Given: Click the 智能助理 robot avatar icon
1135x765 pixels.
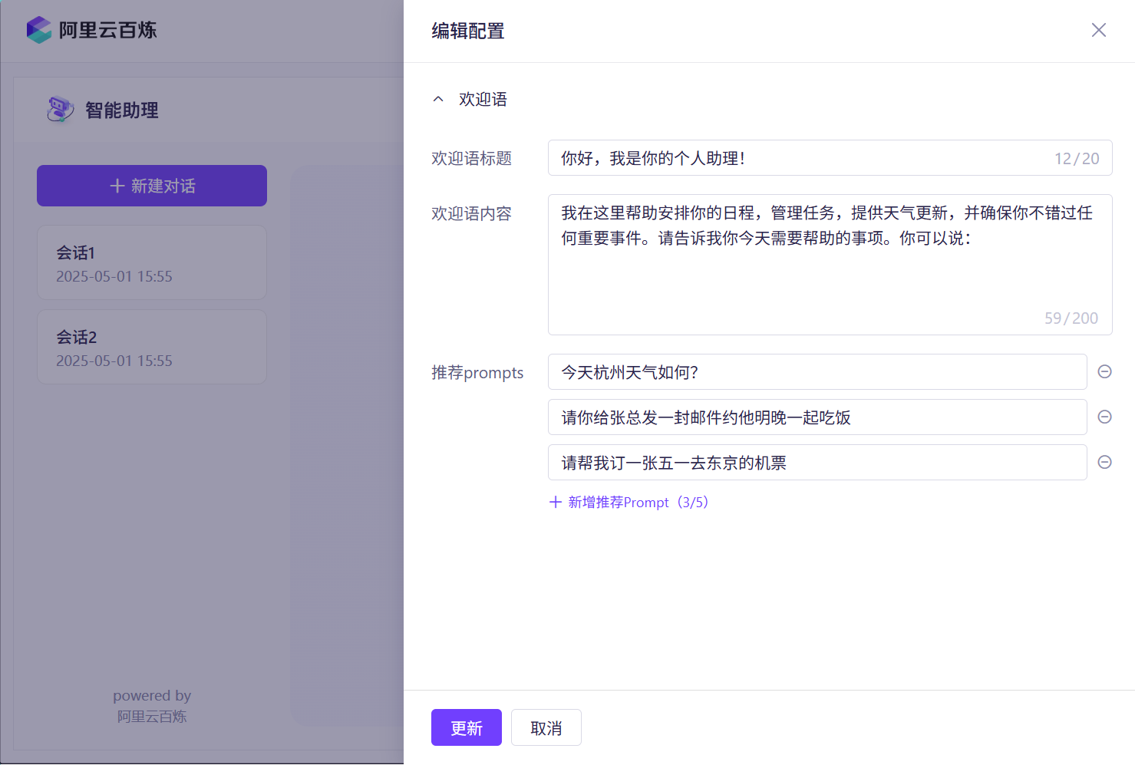Looking at the screenshot, I should click(x=60, y=110).
